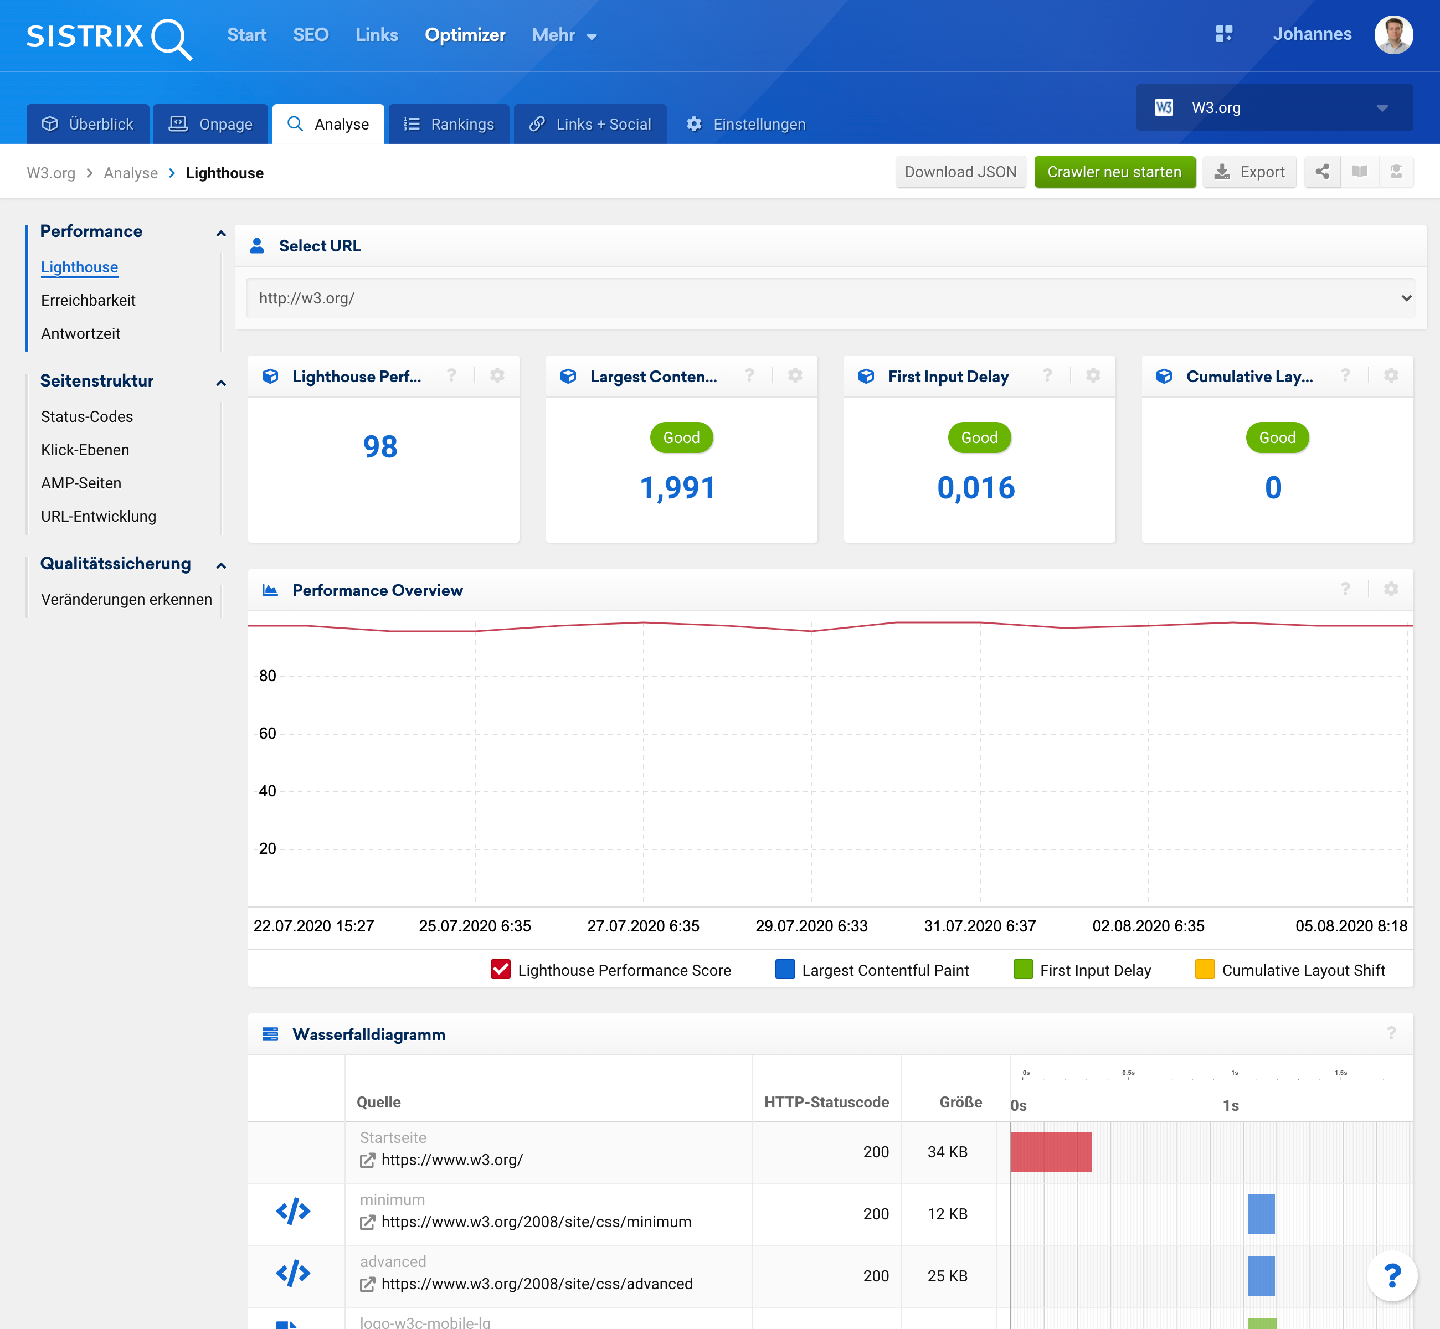This screenshot has height=1329, width=1440.
Task: Click help question mark on First Input Delay
Action: click(1047, 375)
